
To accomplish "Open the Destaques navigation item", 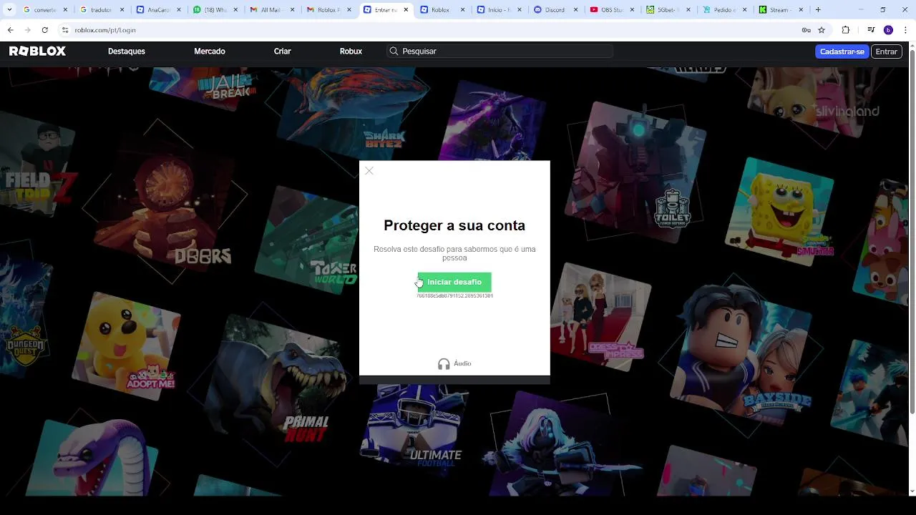I will pyautogui.click(x=127, y=51).
